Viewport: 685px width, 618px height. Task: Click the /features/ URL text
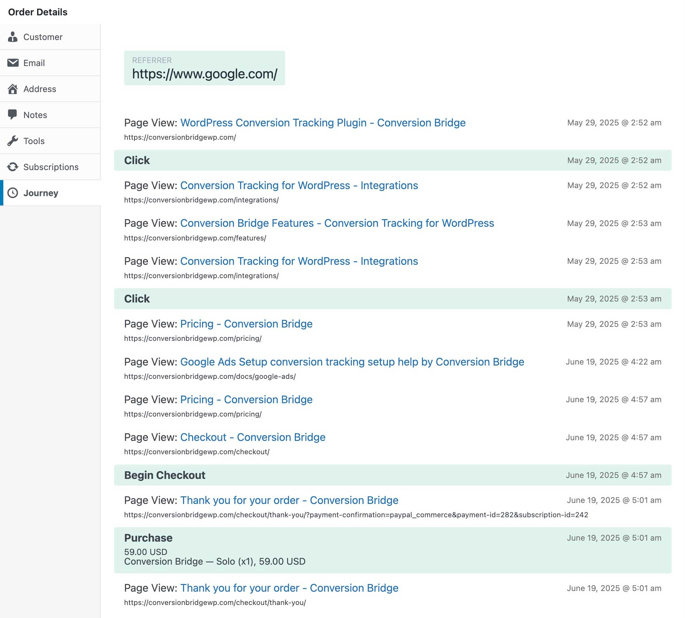click(195, 238)
